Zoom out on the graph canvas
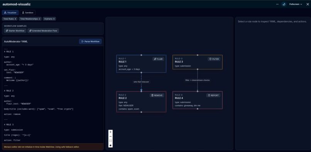 [x=110, y=136]
